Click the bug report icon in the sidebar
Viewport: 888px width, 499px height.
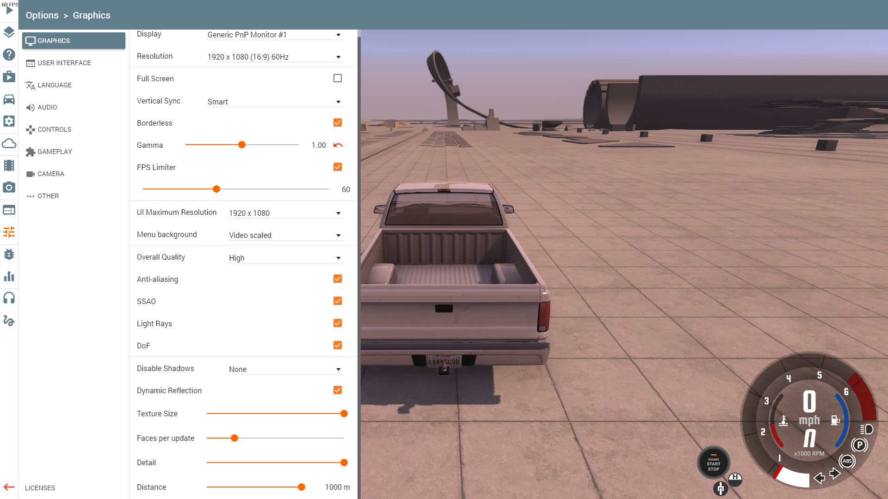[9, 254]
